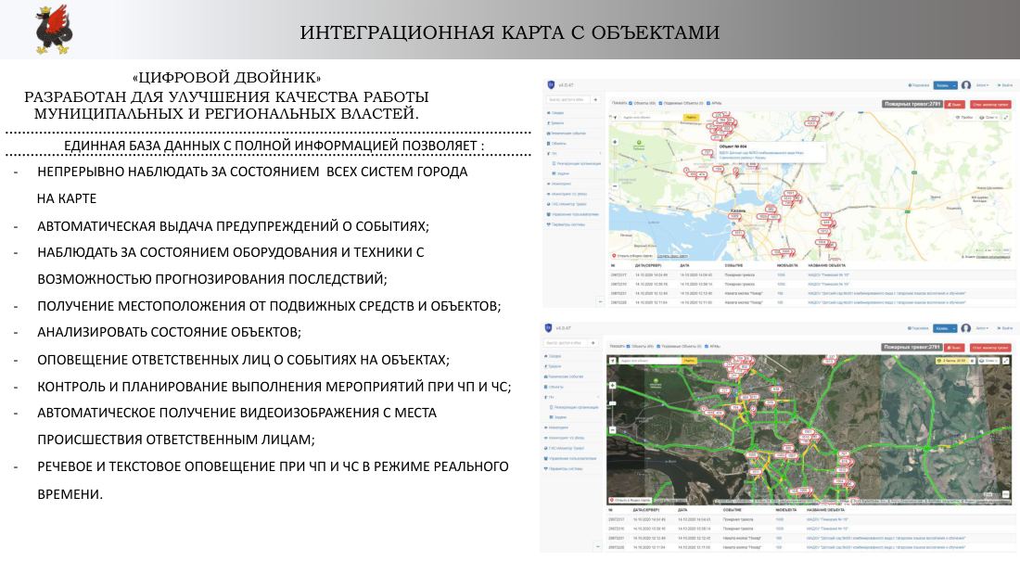Click the object search field on the satellite map

pyautogui.click(x=649, y=361)
